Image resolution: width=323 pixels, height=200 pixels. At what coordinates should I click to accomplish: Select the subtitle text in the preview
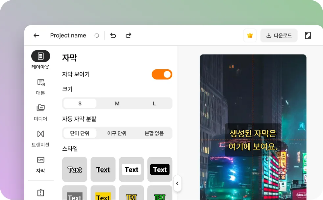point(253,140)
